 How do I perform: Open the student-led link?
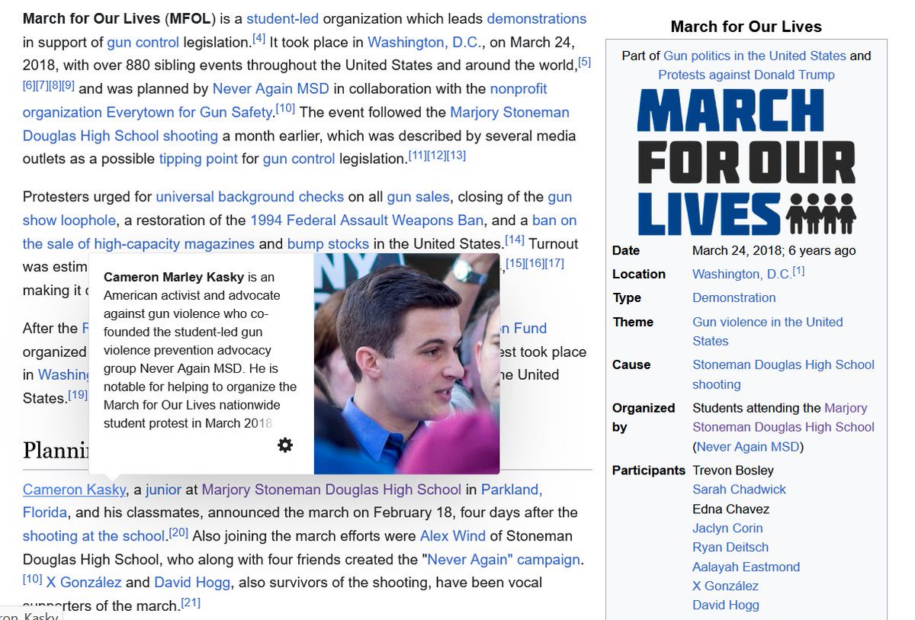[283, 18]
